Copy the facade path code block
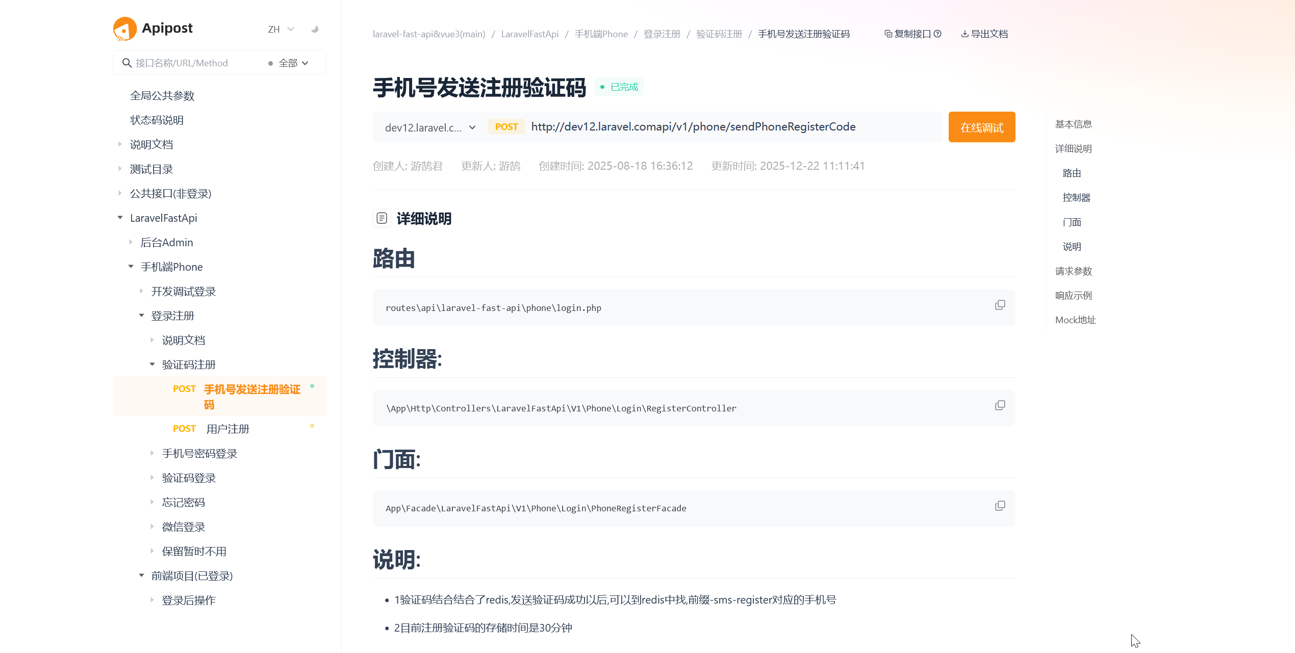Image resolution: width=1295 pixels, height=653 pixels. (1000, 506)
